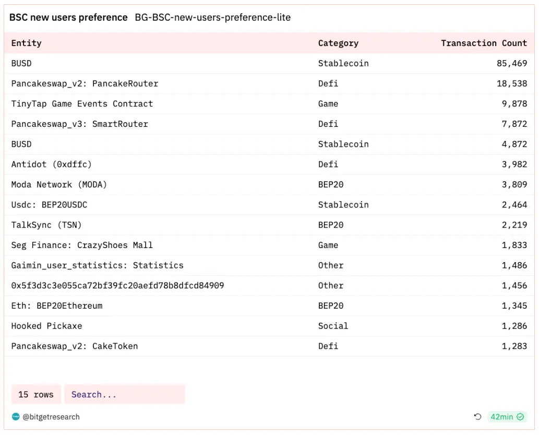This screenshot has width=539, height=435.
Task: Focus the Search... input field
Action: pyautogui.click(x=124, y=394)
